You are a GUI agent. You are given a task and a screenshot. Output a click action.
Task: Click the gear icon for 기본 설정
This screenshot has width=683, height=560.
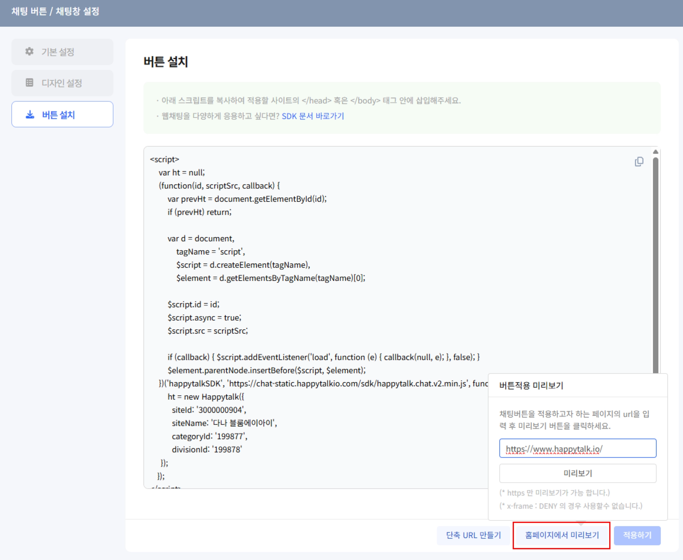pos(29,52)
